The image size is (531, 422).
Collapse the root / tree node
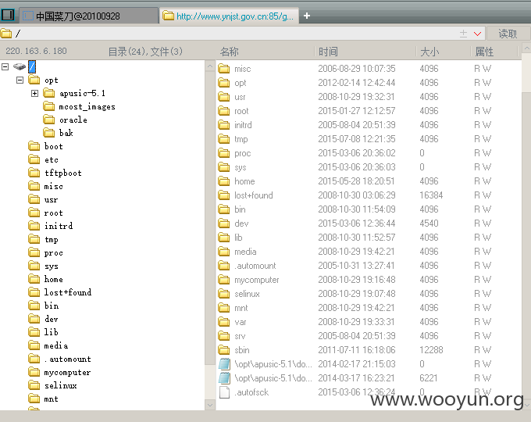(x=5, y=66)
